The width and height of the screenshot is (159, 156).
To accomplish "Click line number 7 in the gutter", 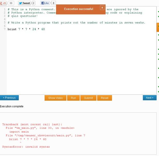I will [5, 29].
